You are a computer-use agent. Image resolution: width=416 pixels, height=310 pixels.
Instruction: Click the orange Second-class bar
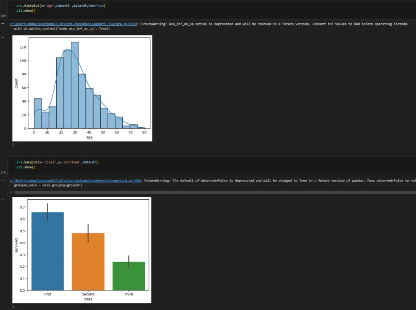(88, 262)
